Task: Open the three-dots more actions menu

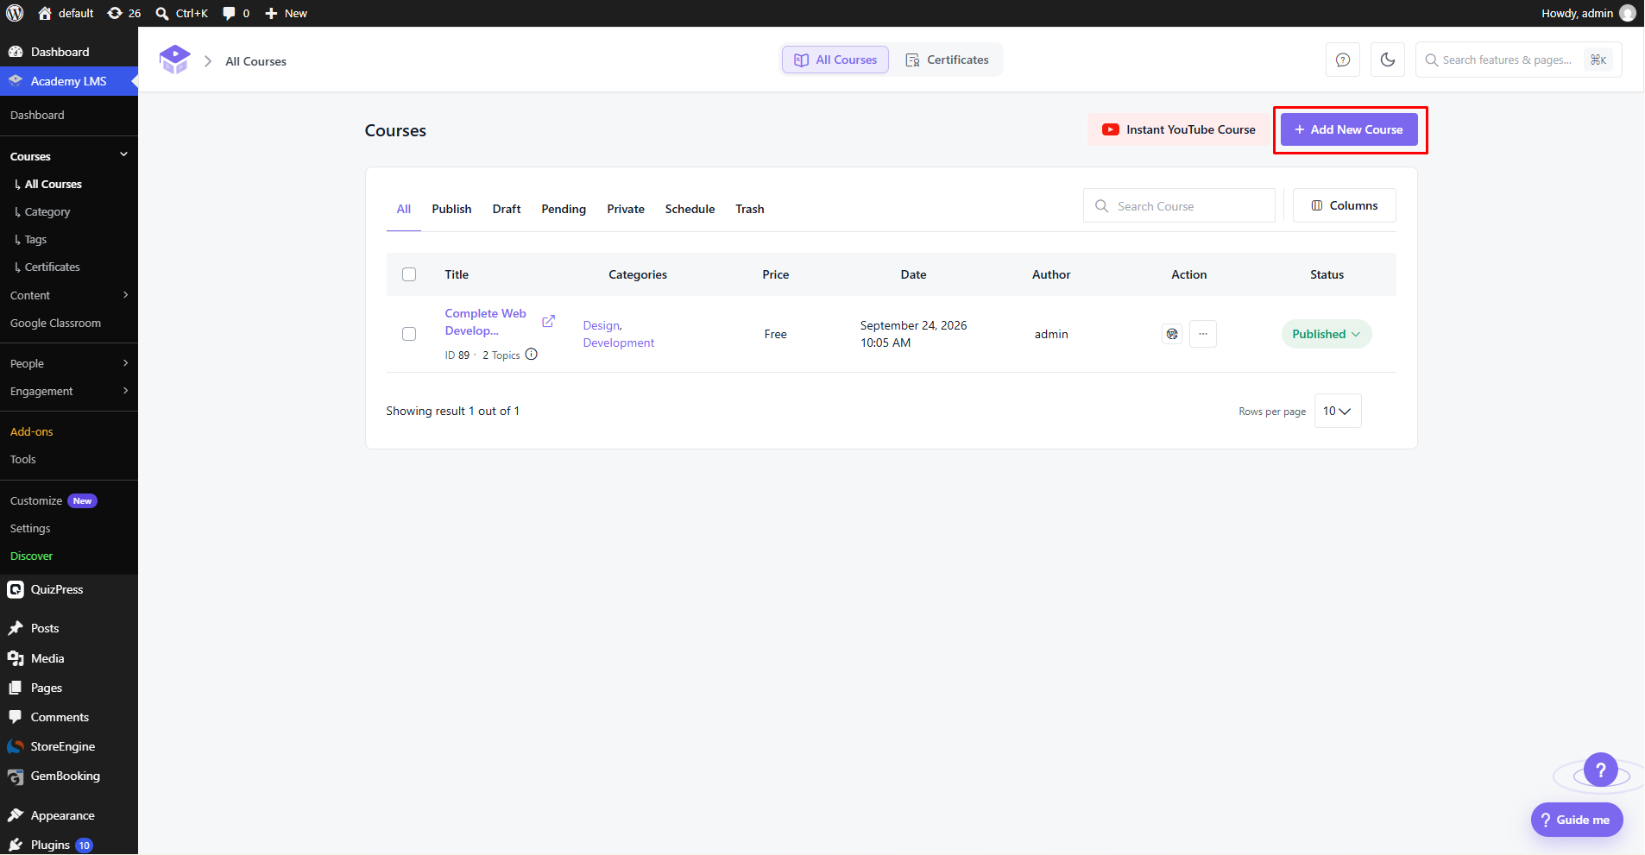Action: (x=1203, y=334)
